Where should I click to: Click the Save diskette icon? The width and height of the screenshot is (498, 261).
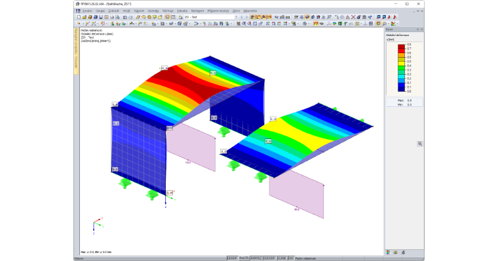(101, 17)
